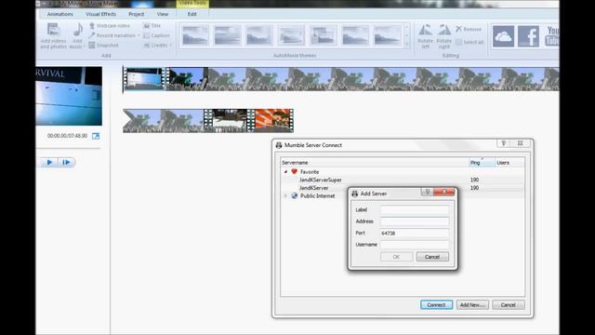Click help button in Add Server dialog
The width and height of the screenshot is (595, 335).
[x=428, y=192]
